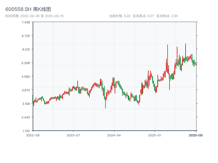The height and width of the screenshot is (163, 218).
Task: Click the 2024-04 x-axis date label
Action: (114, 135)
